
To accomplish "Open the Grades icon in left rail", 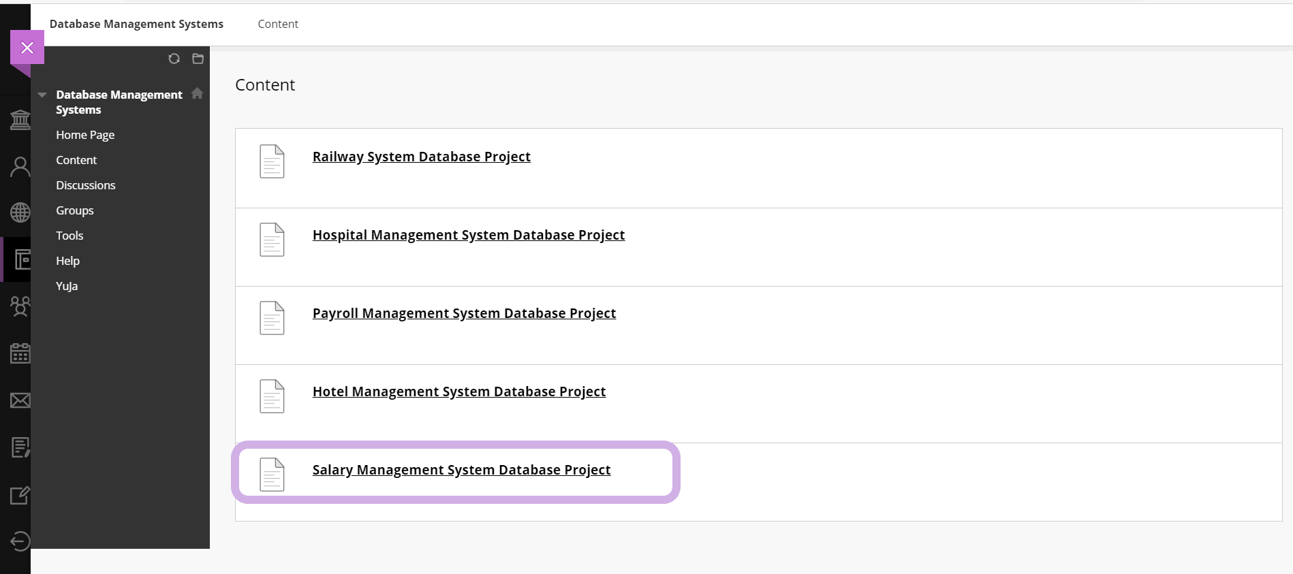I will click(x=20, y=447).
